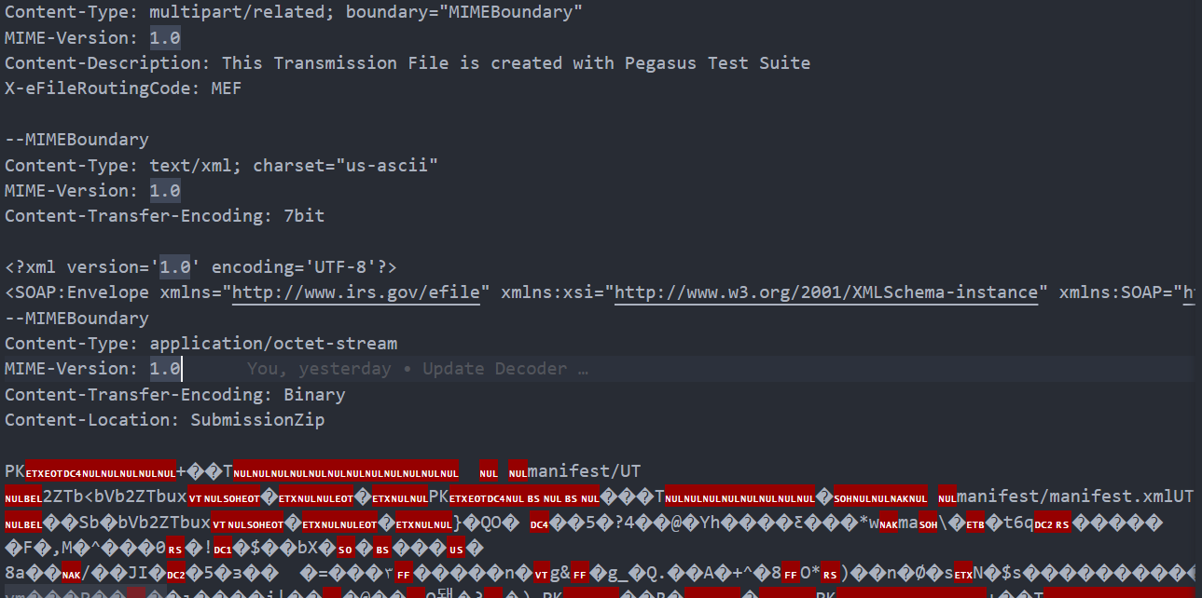Click the routing code value "MEF"
The image size is (1202, 598).
pos(227,88)
